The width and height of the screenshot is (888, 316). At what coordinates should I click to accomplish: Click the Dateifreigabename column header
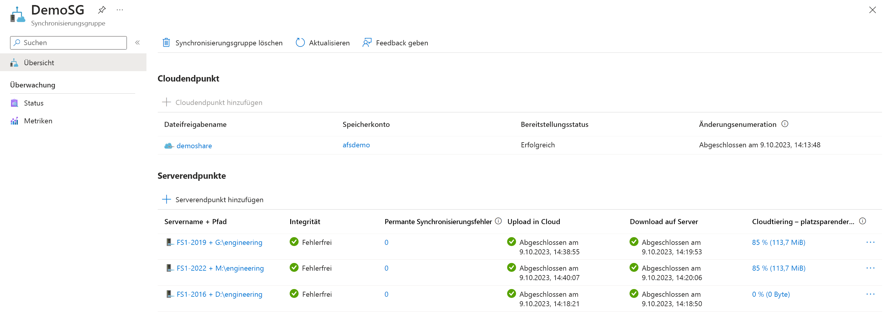pos(195,125)
